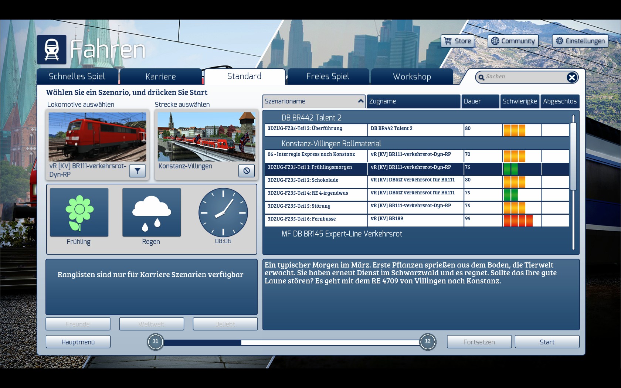Click the vR [KV] BR189 train name cell
This screenshot has width=621, height=388.
point(416,221)
